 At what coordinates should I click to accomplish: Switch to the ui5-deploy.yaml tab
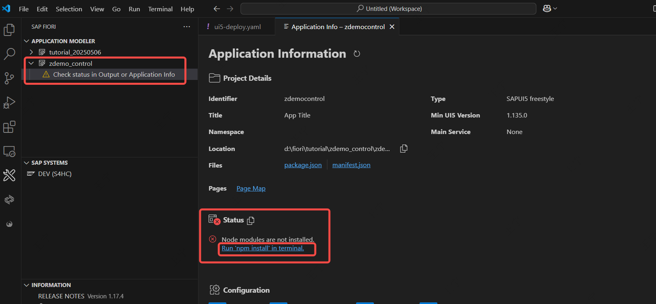(x=237, y=27)
